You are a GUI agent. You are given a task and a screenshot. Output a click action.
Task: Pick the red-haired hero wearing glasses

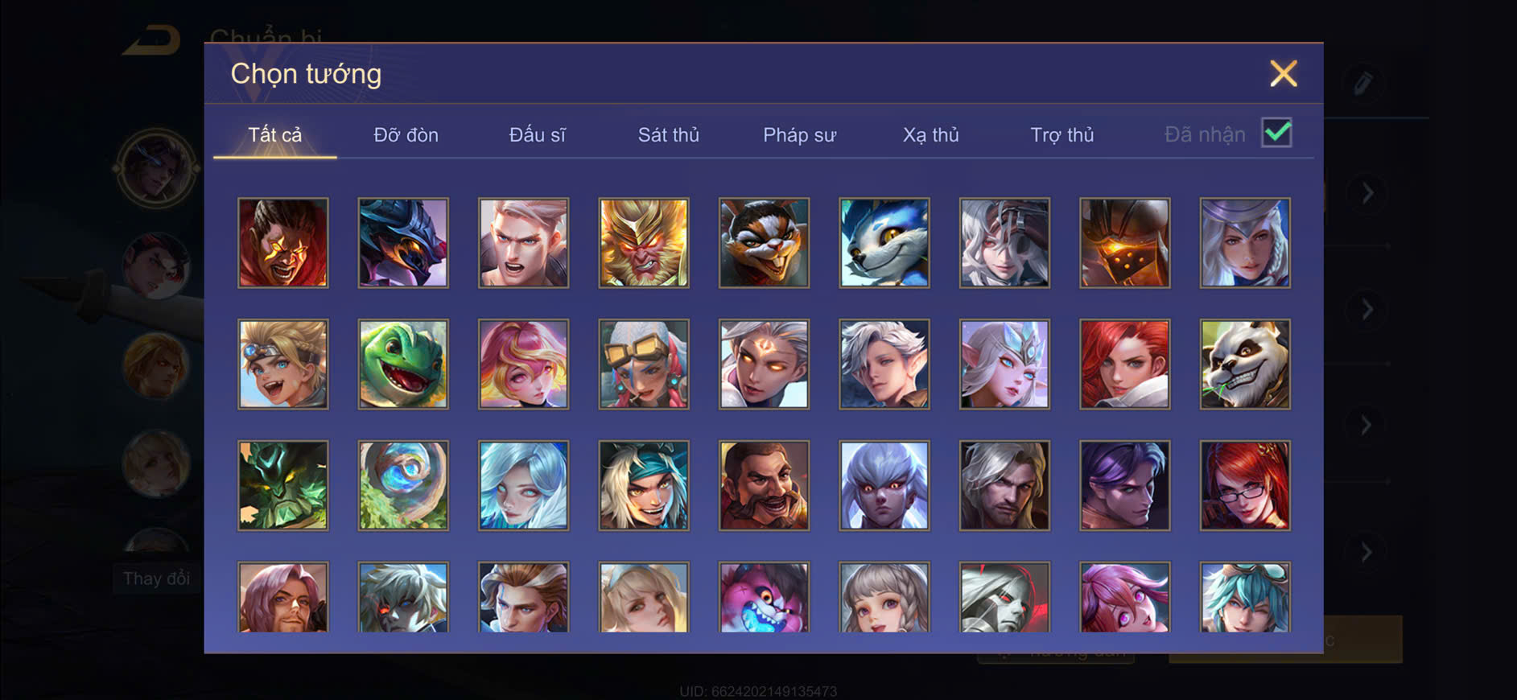click(1245, 485)
